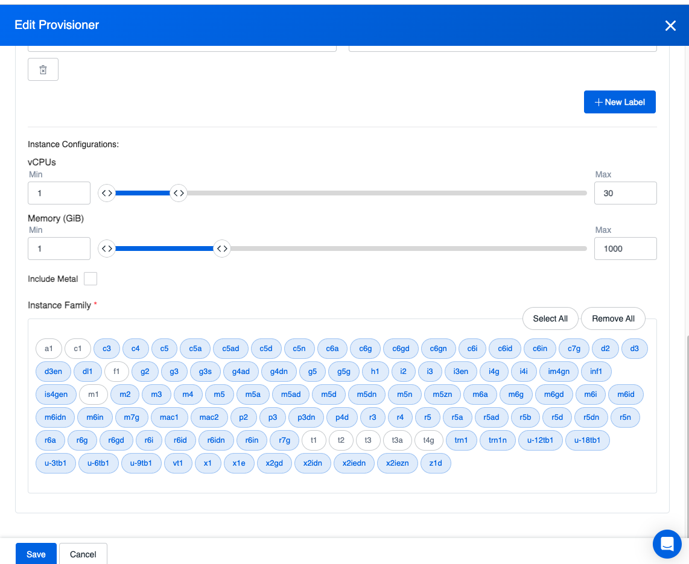Viewport: 689px width, 564px height.
Task: Deselect the u-3tb1 instance family
Action: [x=56, y=463]
